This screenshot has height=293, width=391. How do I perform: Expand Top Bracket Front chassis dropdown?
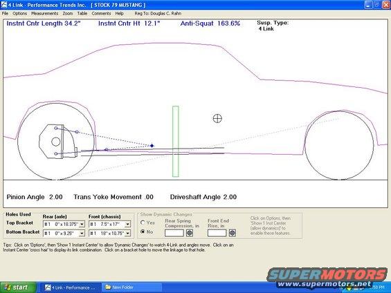(127, 225)
